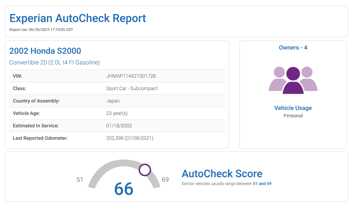Select the 23 year(s) value
Screen dimensions: 352x204
(117, 113)
